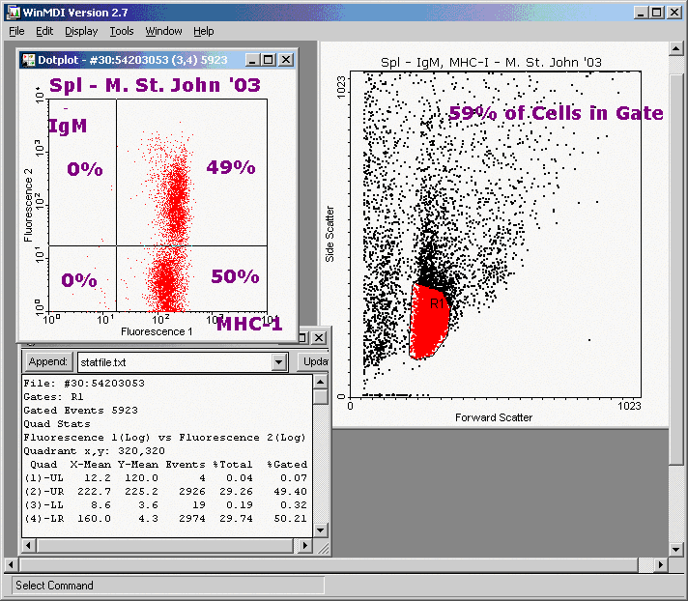Maximize the main WinMDI window
Image resolution: width=688 pixels, height=601 pixels.
tap(657, 12)
